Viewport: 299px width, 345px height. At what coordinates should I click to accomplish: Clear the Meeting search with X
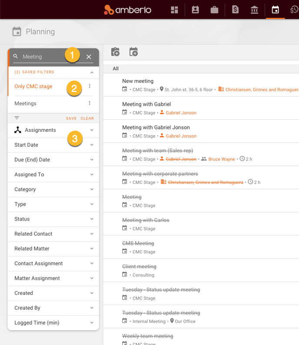(89, 57)
